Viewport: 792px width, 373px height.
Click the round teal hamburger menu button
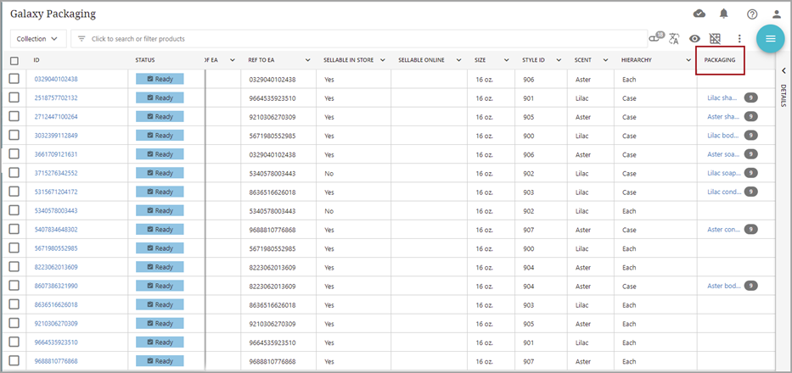coord(770,39)
